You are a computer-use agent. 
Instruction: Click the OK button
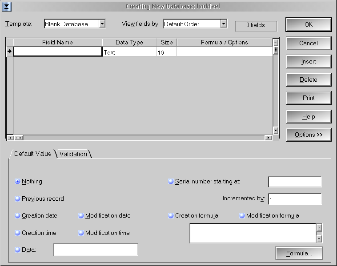[x=309, y=25]
